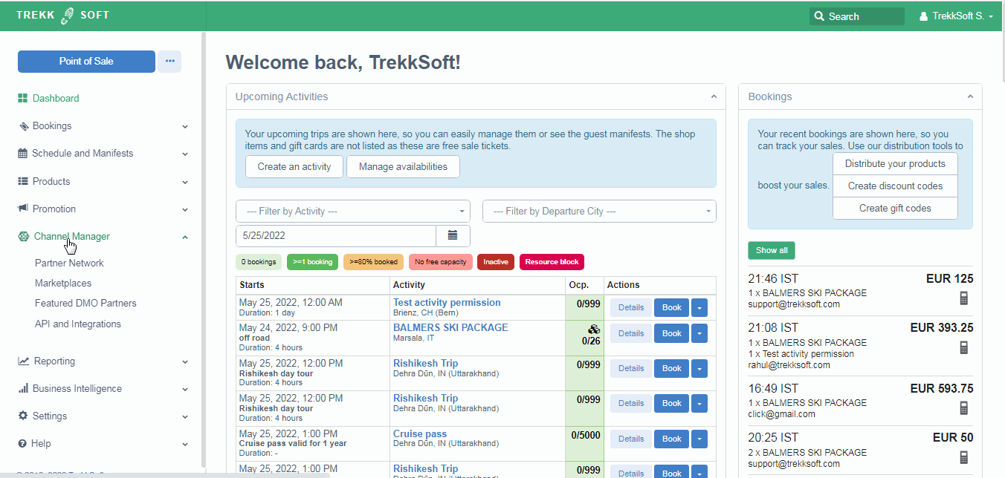
Task: Open Featured DMO Partners submenu item
Action: 85,303
